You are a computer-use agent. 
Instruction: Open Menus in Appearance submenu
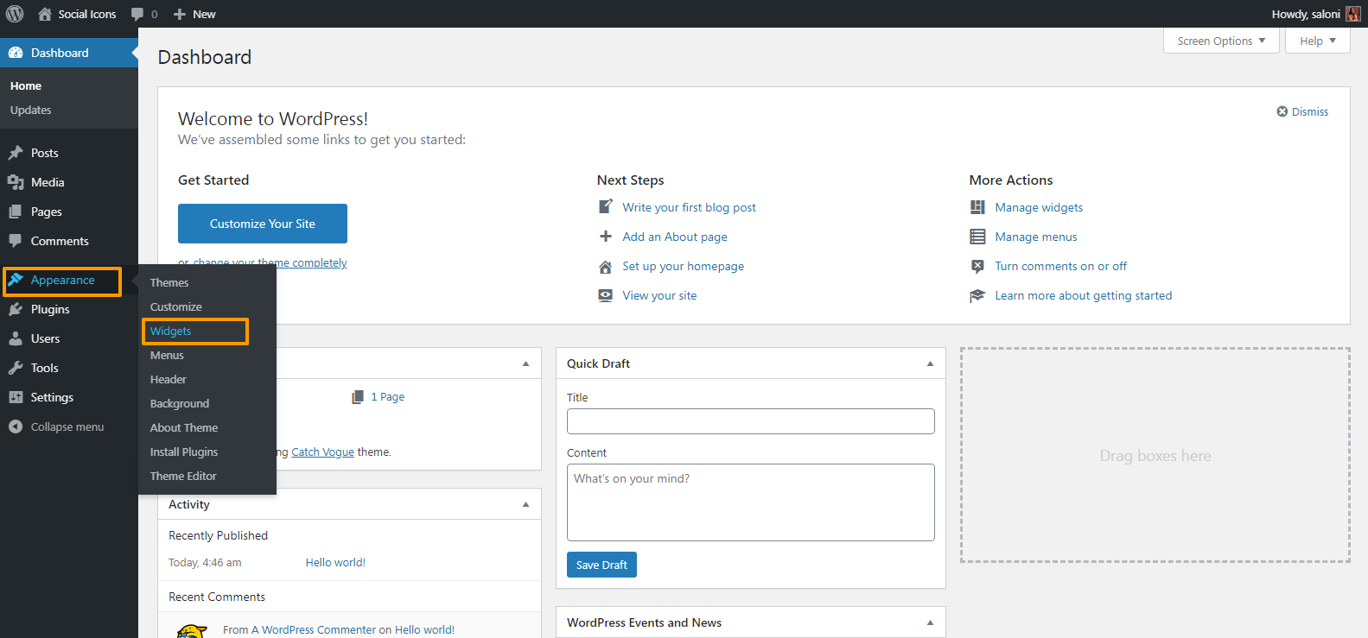coord(167,355)
